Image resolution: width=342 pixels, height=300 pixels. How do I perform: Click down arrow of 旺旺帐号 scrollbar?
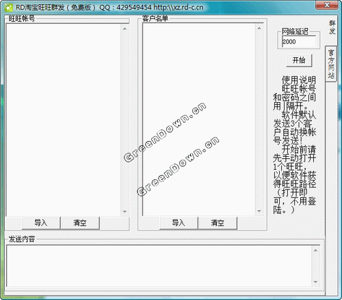(x=124, y=211)
